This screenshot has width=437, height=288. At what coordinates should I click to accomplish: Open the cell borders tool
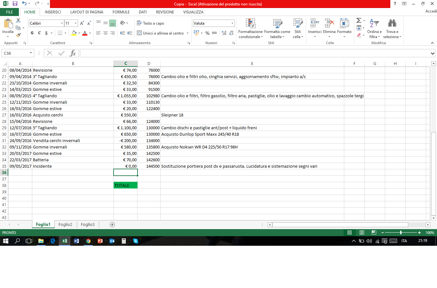click(60, 33)
